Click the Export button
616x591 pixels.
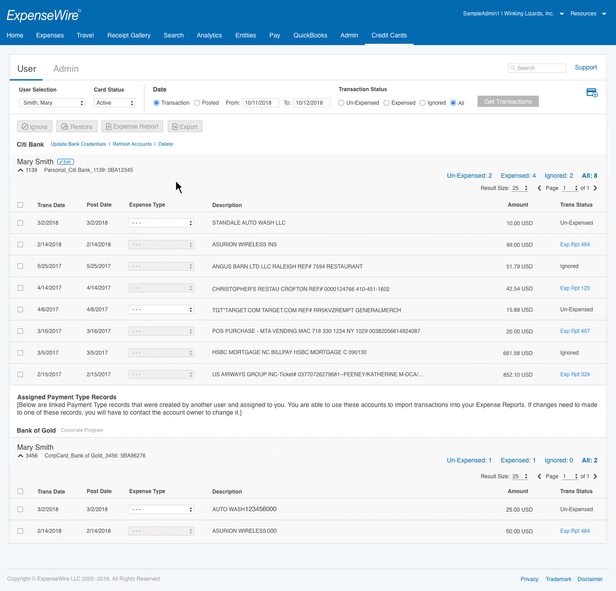[x=185, y=127]
